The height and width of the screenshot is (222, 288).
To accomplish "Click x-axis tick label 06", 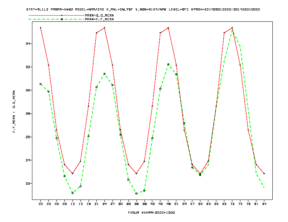I will tap(57, 204).
